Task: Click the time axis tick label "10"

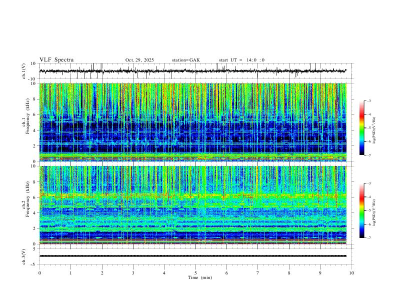Action: point(351,273)
